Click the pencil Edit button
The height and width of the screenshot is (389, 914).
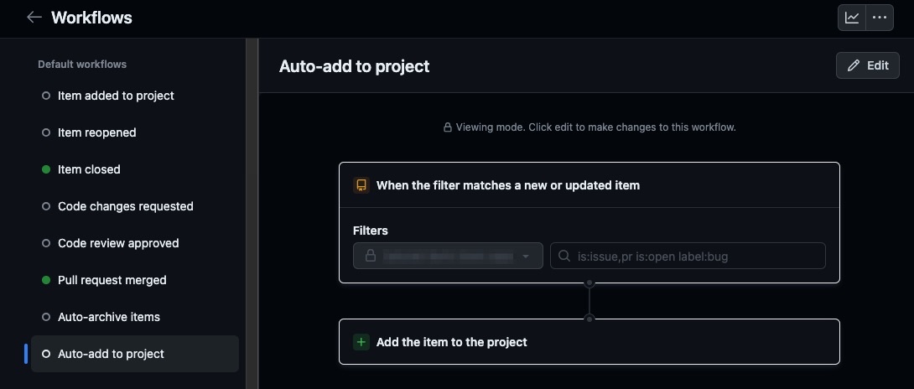867,65
